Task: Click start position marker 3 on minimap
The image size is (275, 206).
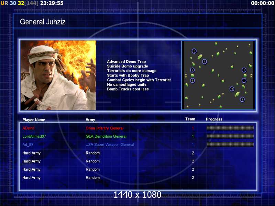Action: [242, 99]
